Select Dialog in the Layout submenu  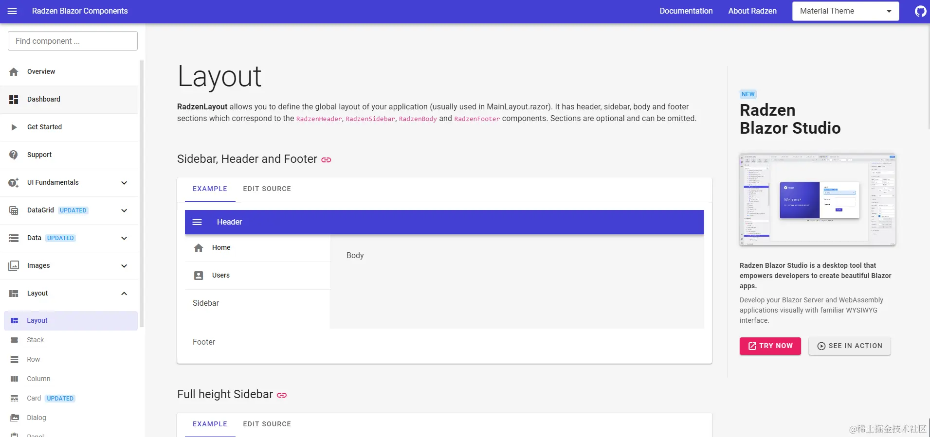[71, 418]
